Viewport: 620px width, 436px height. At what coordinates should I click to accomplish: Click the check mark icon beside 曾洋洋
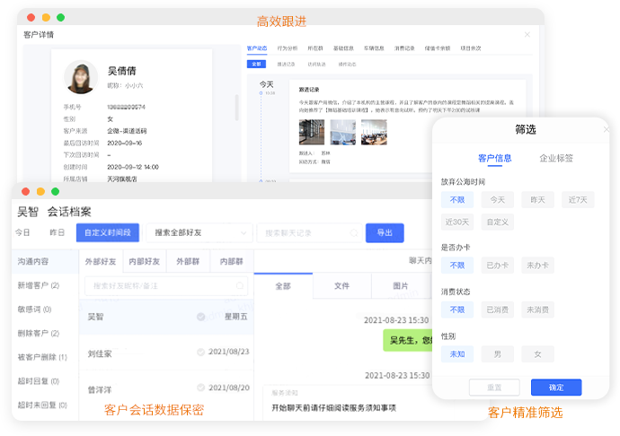tap(201, 388)
